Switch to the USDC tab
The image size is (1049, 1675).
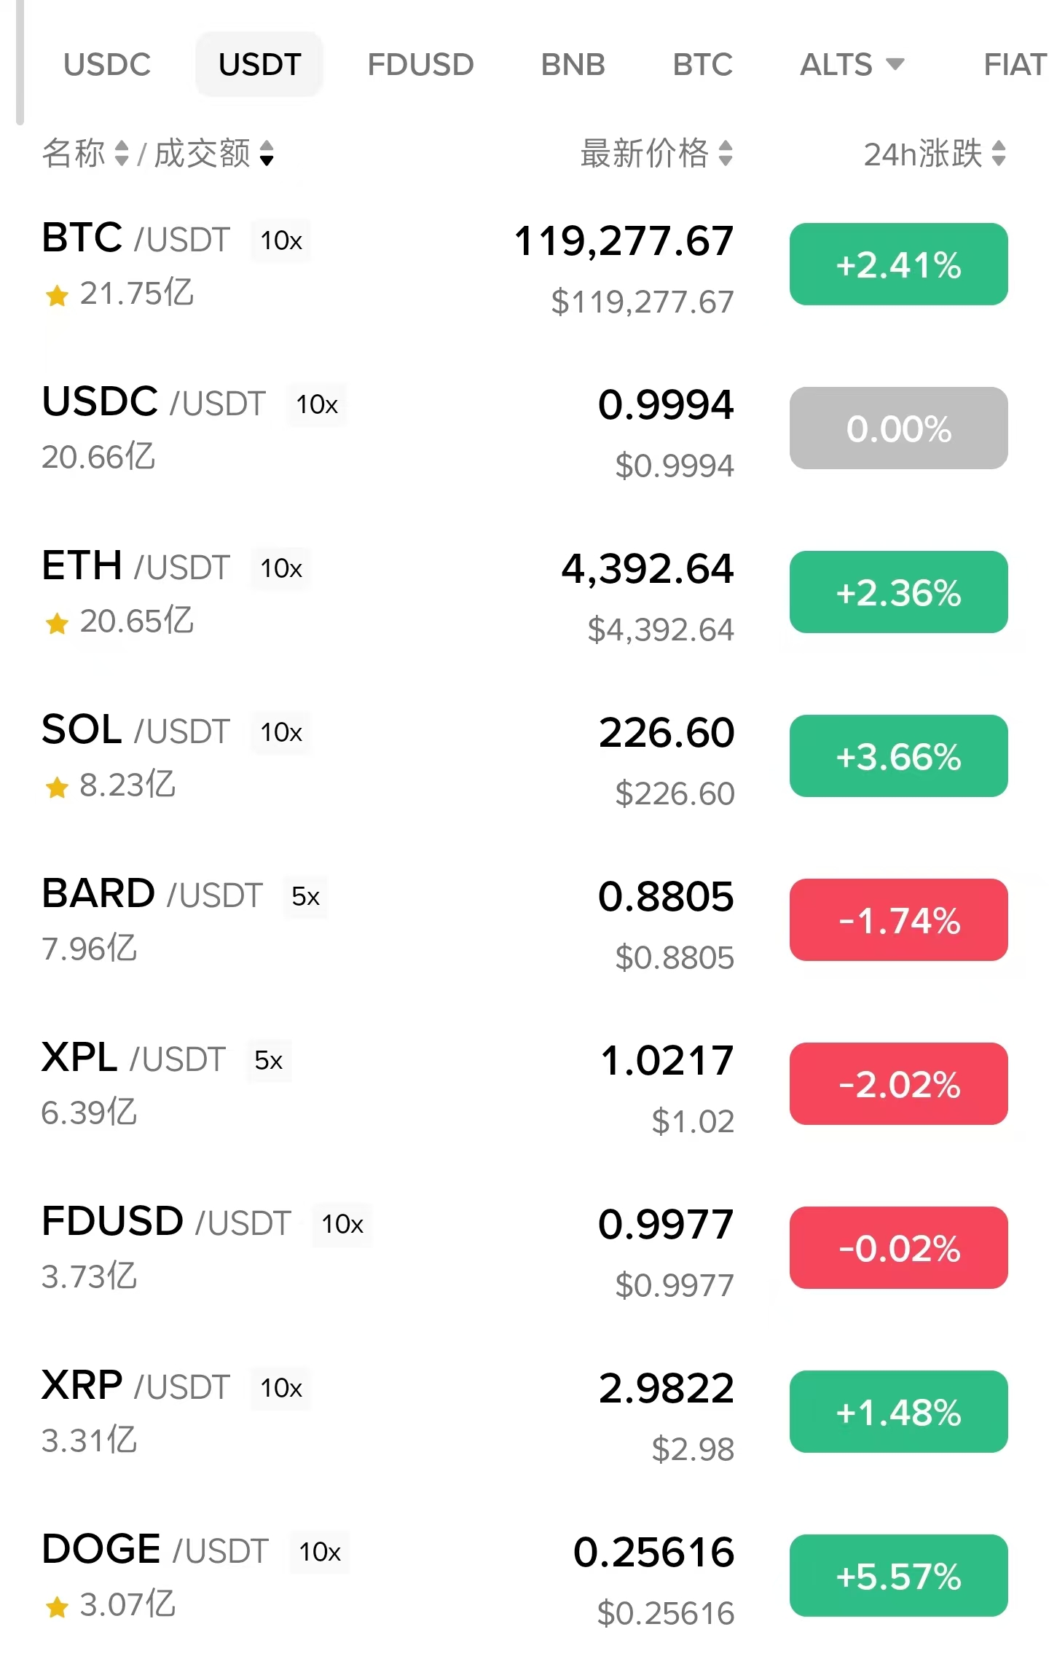click(x=107, y=65)
